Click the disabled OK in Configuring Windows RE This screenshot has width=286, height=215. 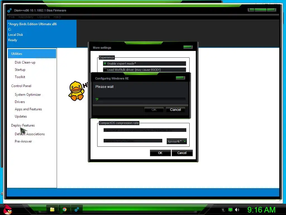click(154, 110)
